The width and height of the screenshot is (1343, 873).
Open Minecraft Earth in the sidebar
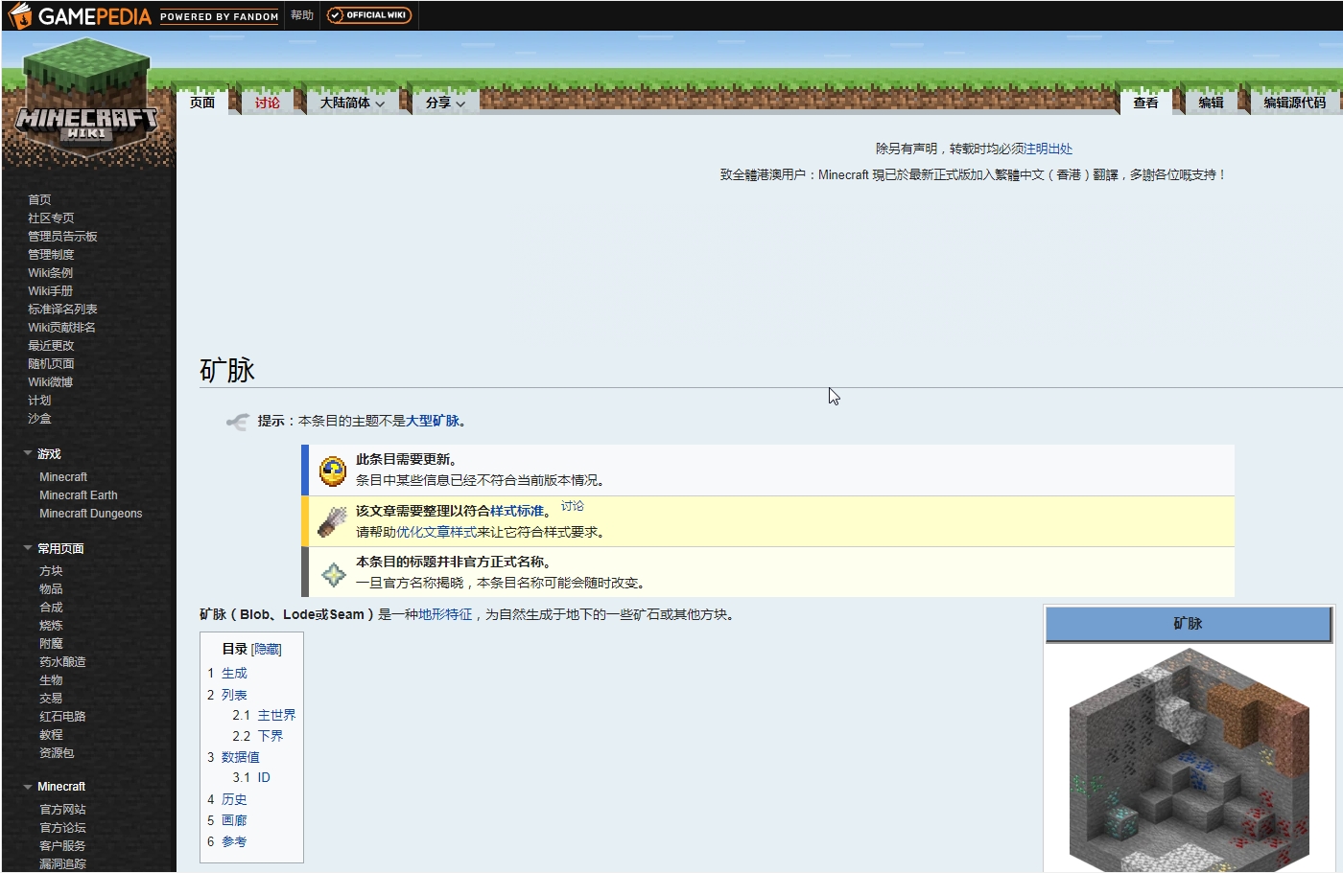point(79,495)
